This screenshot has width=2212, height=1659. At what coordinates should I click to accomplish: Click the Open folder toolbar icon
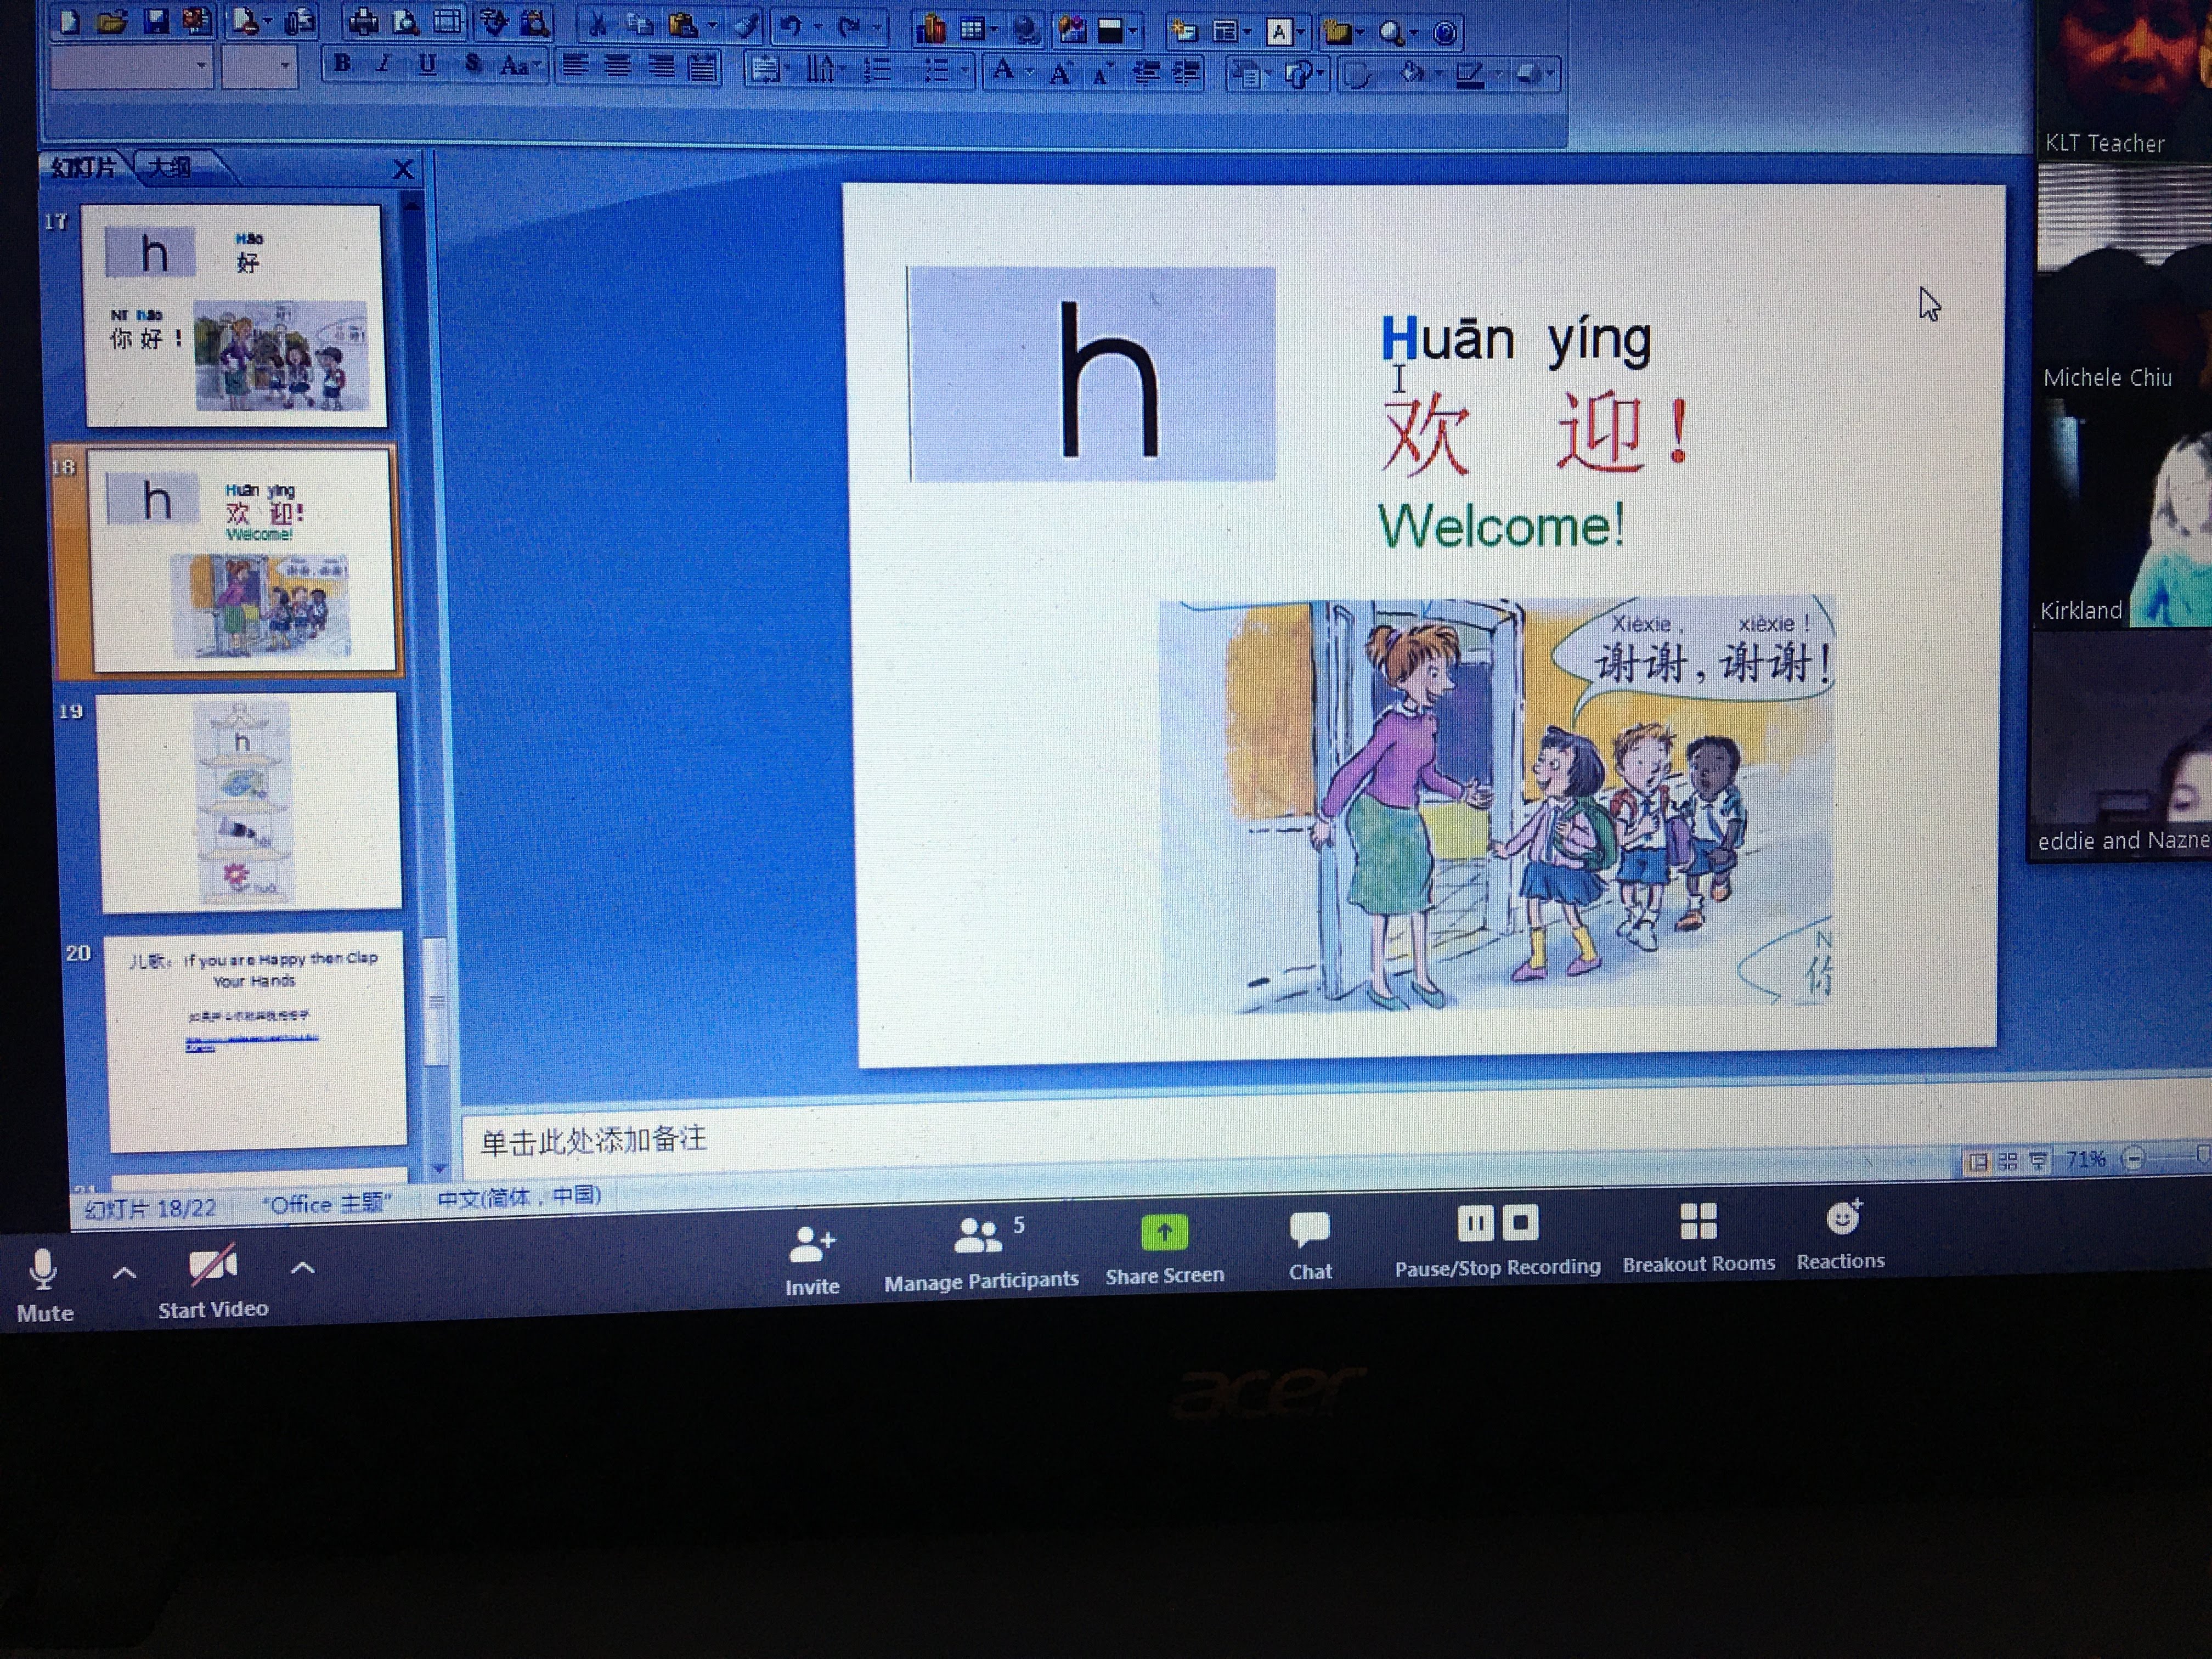click(112, 22)
